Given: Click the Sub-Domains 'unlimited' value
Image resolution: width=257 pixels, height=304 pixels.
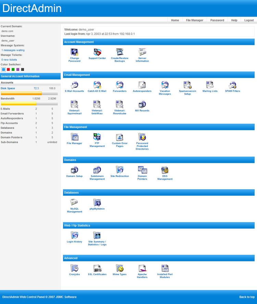Looking at the screenshot, I should pos(52,142).
